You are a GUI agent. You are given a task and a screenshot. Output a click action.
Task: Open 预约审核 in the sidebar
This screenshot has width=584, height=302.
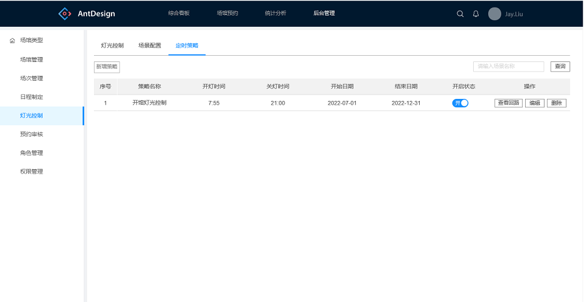tap(31, 134)
